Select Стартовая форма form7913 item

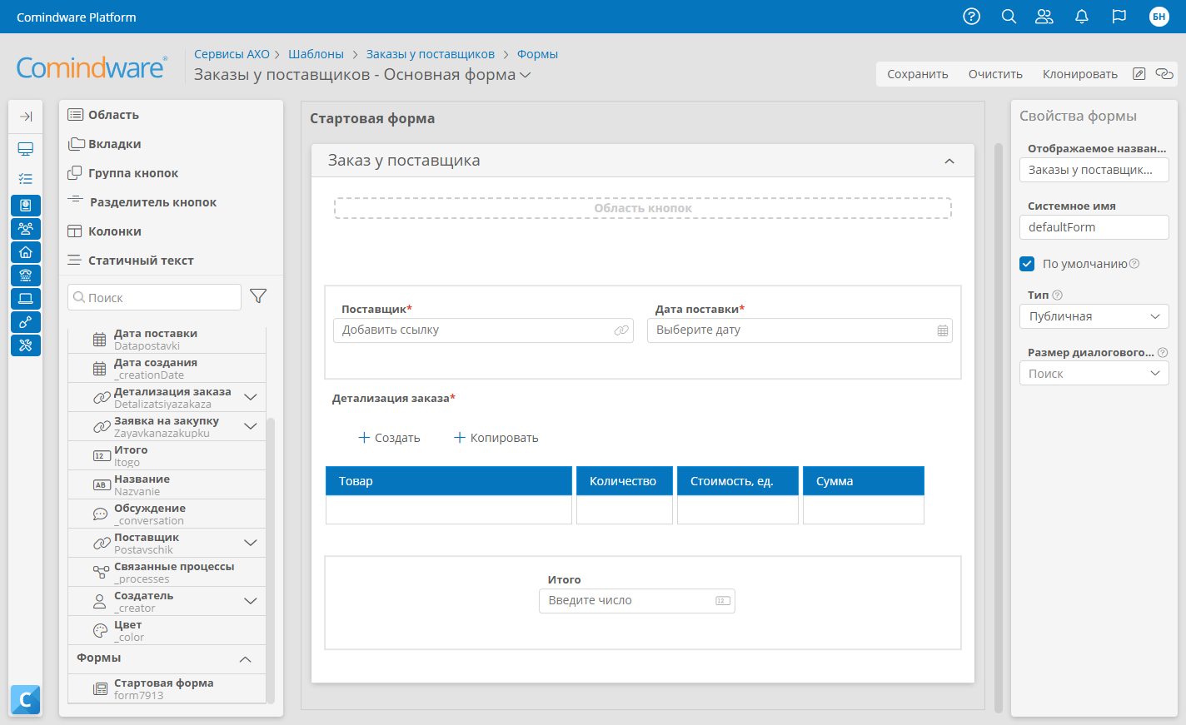(167, 688)
